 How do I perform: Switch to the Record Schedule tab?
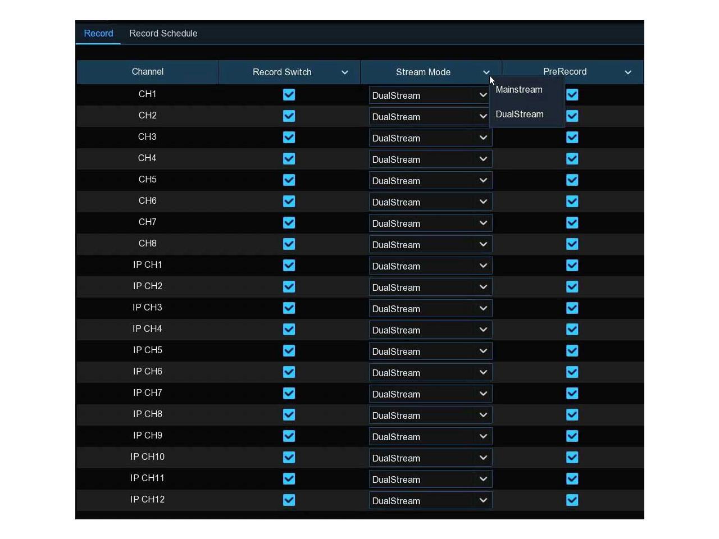pyautogui.click(x=163, y=34)
